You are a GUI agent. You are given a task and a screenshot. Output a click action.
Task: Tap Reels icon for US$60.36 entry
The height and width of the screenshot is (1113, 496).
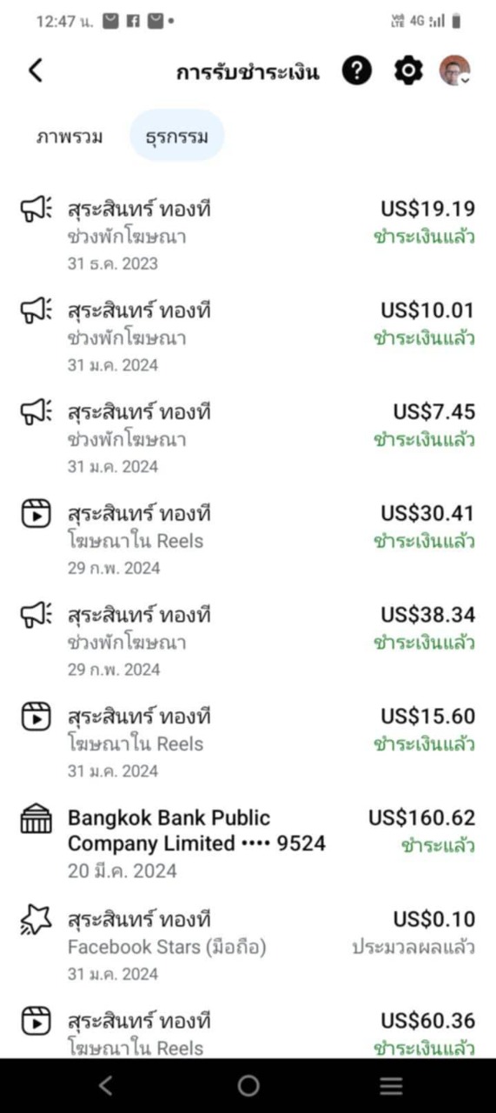coord(36,1022)
